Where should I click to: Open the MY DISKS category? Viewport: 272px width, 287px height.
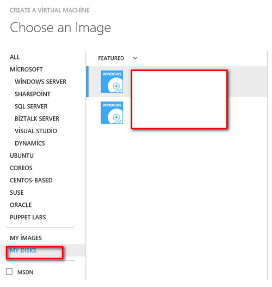tap(23, 250)
